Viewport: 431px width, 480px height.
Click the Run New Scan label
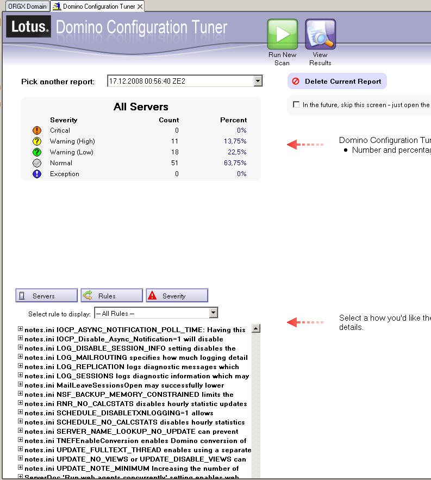click(x=282, y=59)
